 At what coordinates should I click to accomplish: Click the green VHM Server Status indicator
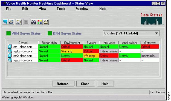coord(8,33)
